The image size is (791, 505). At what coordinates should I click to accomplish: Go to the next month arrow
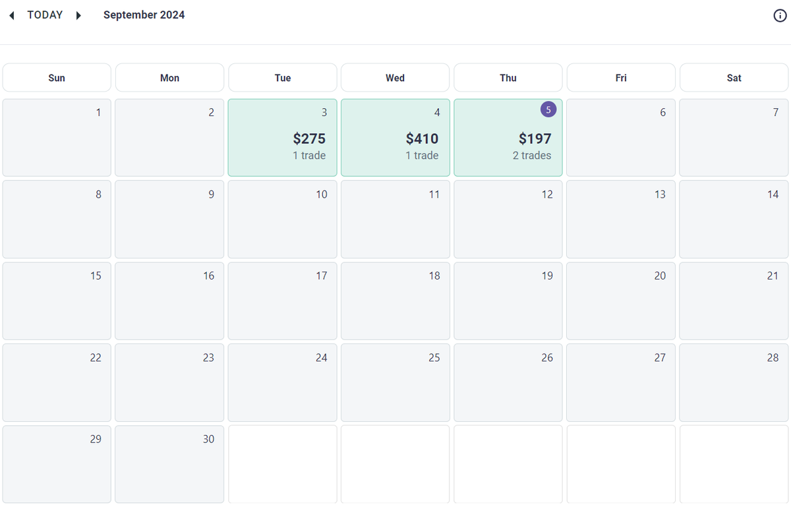pyautogui.click(x=78, y=15)
